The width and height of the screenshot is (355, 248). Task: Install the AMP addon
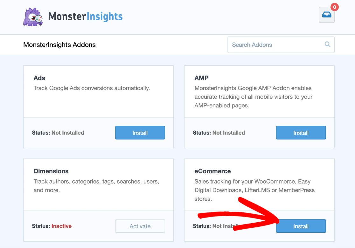tap(301, 132)
